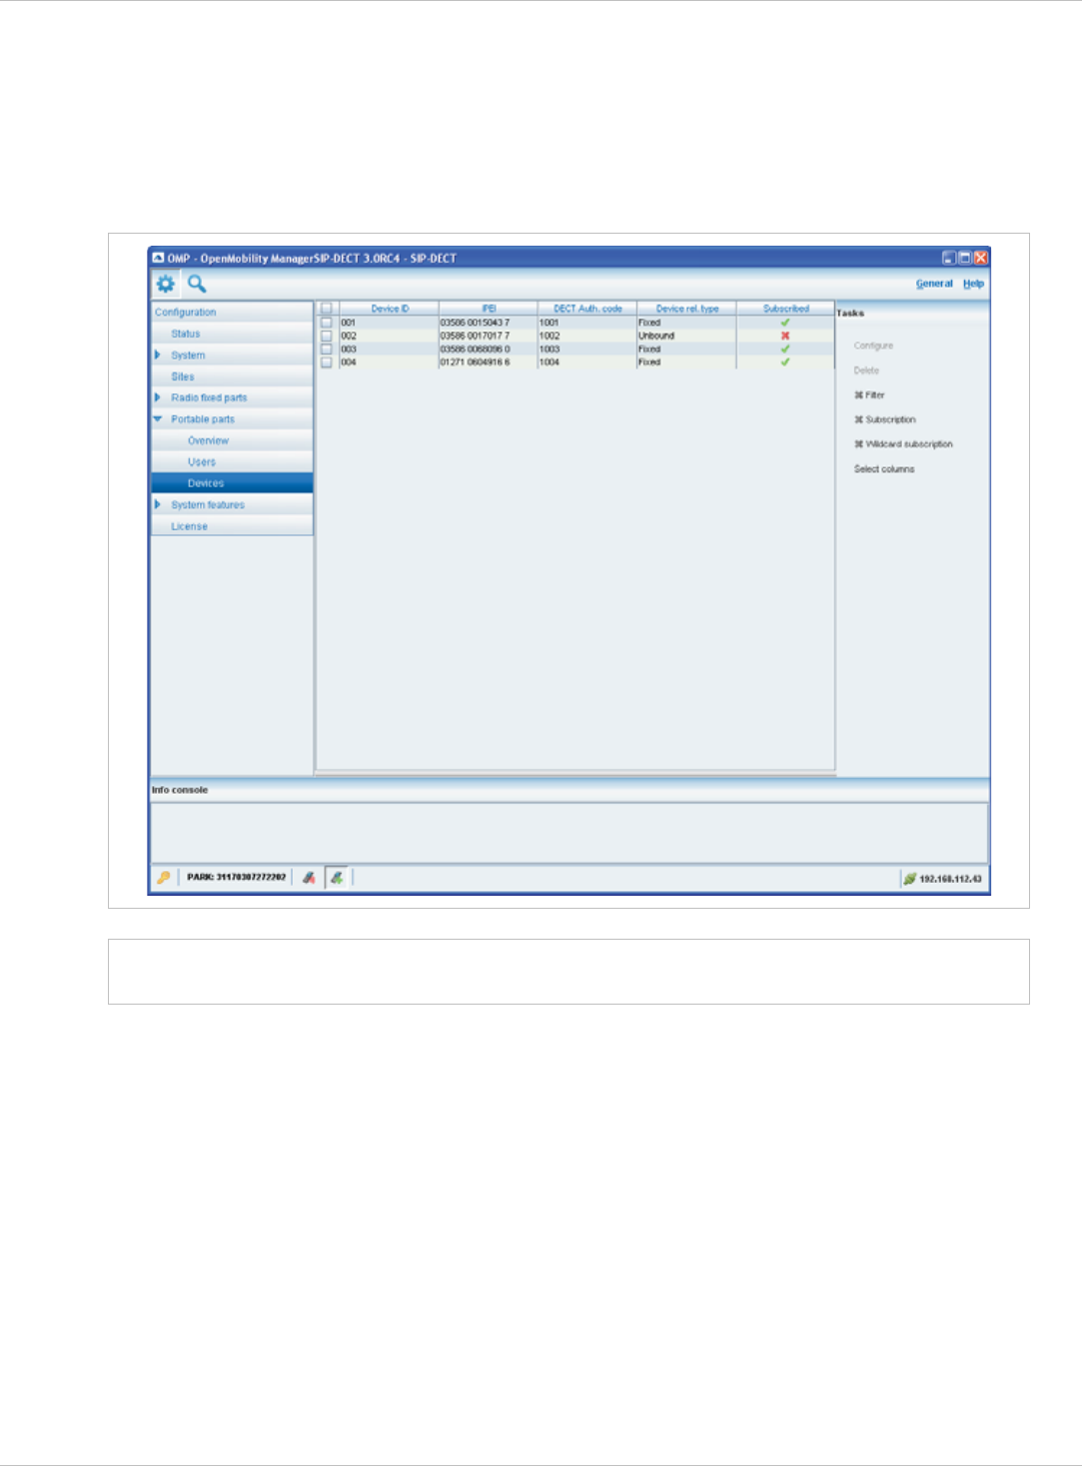Viewport: 1082px width, 1466px height.
Task: Switch to the gear configuration mode icon
Action: 166,284
